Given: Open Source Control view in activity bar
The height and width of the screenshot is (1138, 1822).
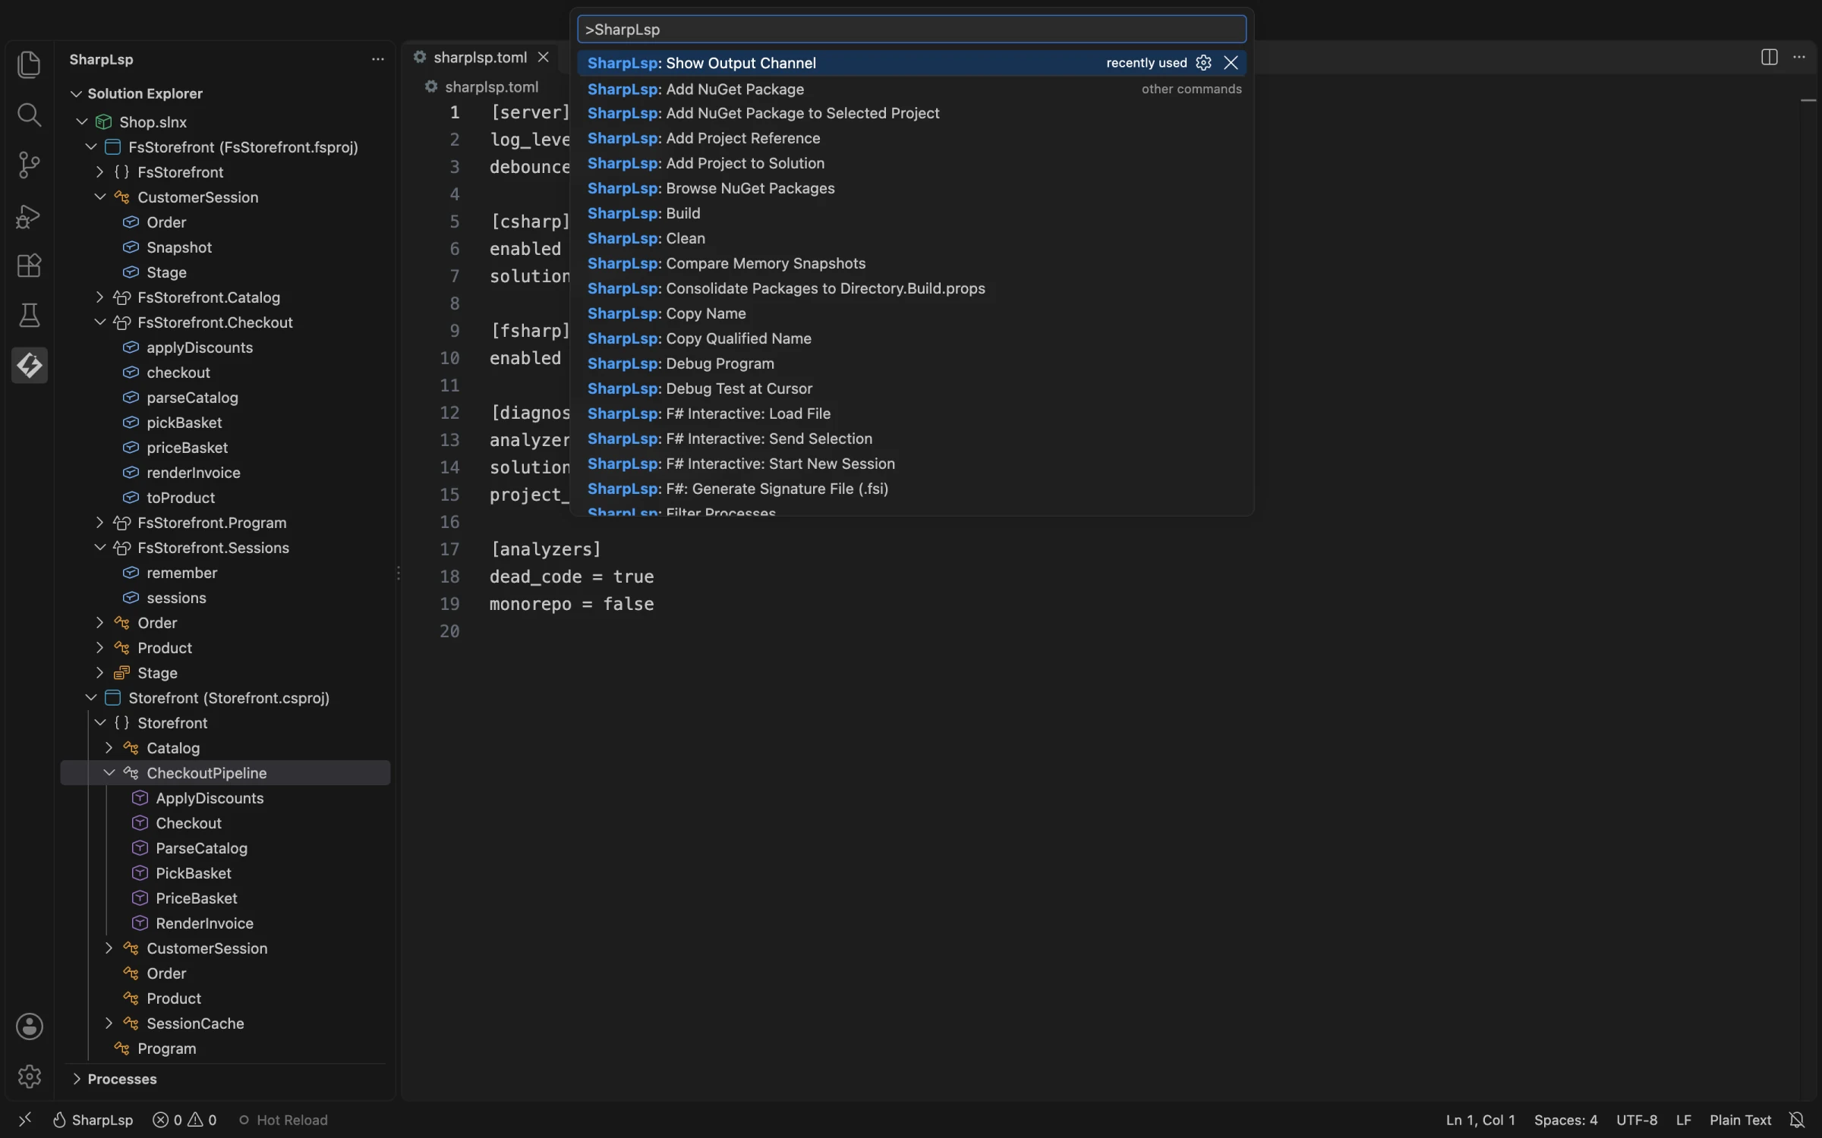Looking at the screenshot, I should pyautogui.click(x=29, y=165).
